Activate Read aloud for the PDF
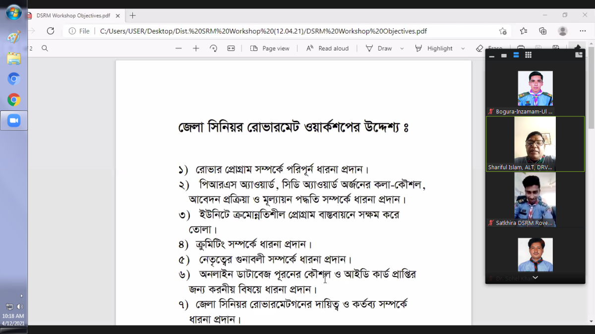Viewport: 595px width, 334px height. tap(327, 48)
